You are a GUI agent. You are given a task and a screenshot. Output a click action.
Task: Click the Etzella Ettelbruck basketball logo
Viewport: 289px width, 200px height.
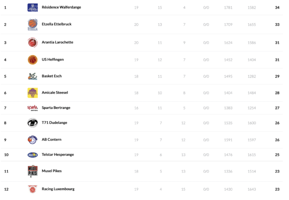32,25
